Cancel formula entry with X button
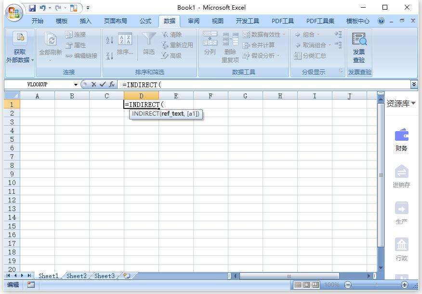 [x=93, y=84]
